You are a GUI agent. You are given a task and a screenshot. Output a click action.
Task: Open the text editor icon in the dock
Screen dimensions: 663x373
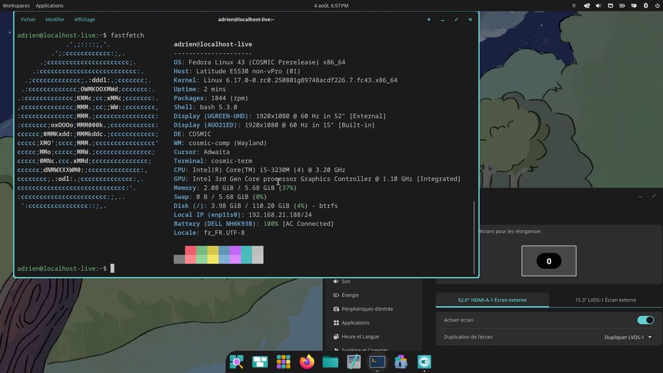[354, 362]
